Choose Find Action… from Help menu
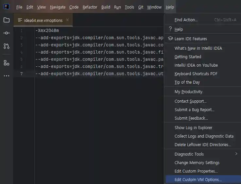The height and width of the screenshot is (184, 241). 203,20
